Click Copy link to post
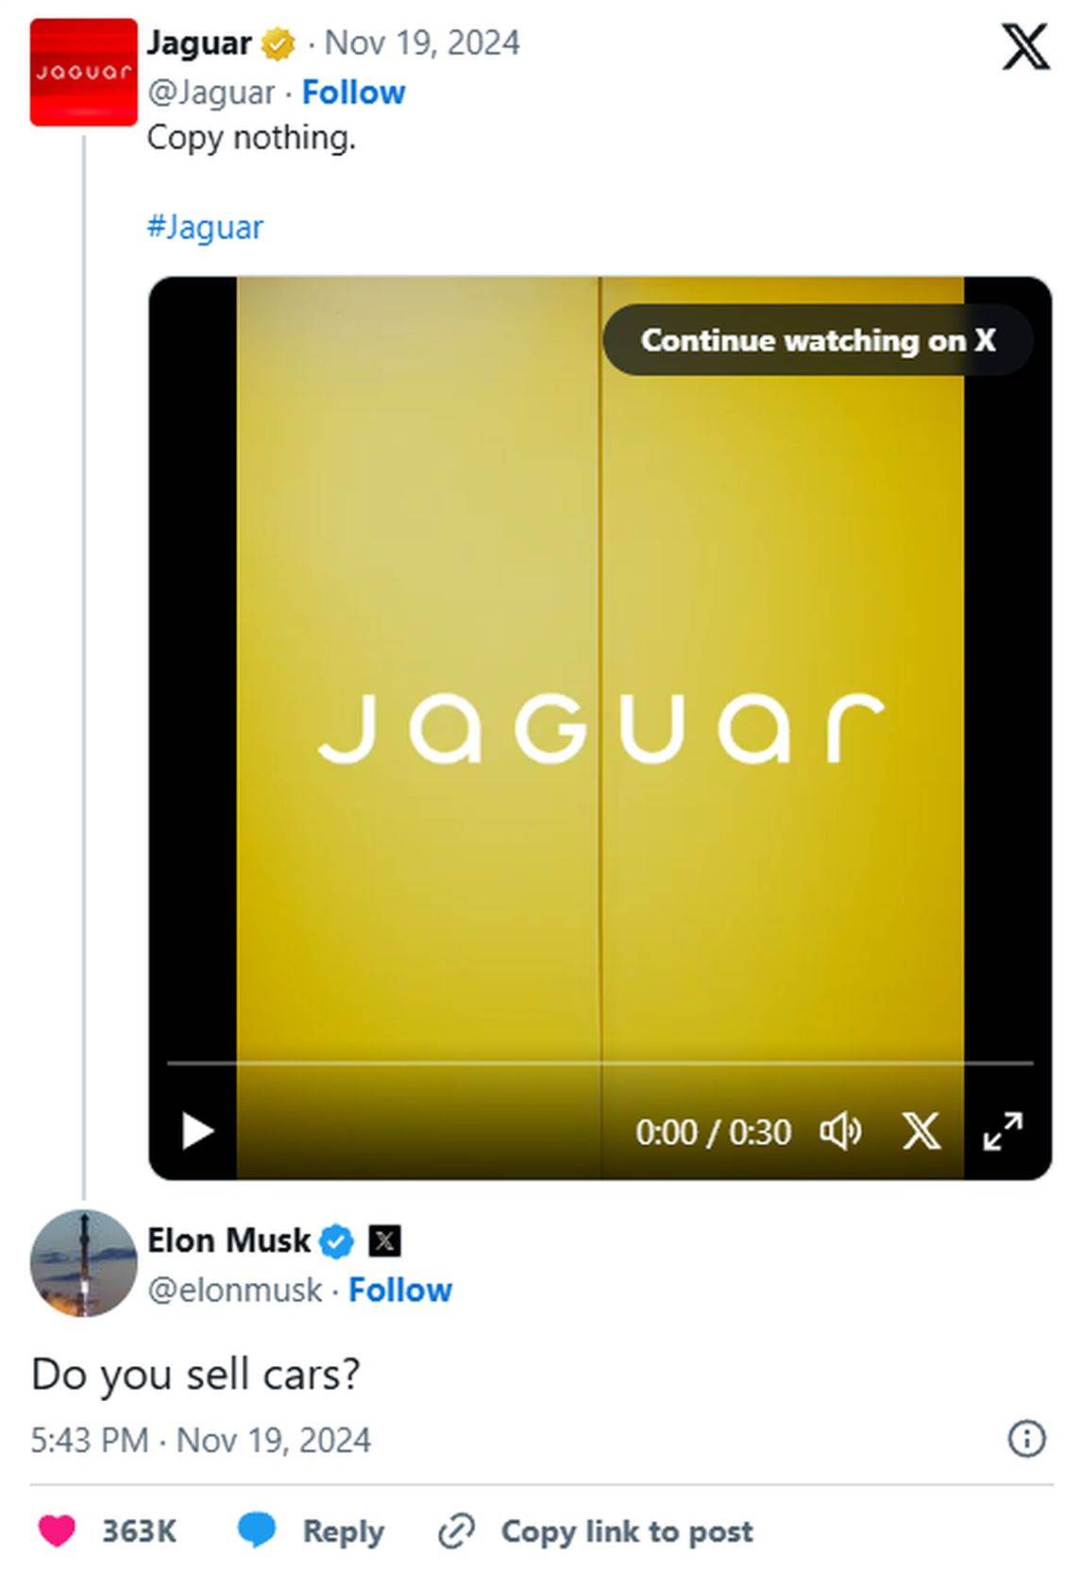1081x1573 pixels. pyautogui.click(x=596, y=1530)
